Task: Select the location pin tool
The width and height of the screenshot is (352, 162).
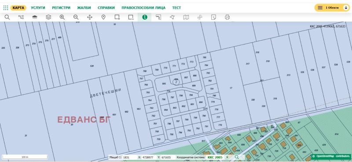Action: pos(103,17)
